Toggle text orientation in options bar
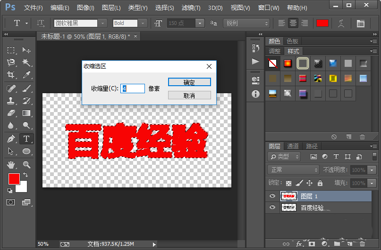Screen dimensions: 381x250 point(41,23)
